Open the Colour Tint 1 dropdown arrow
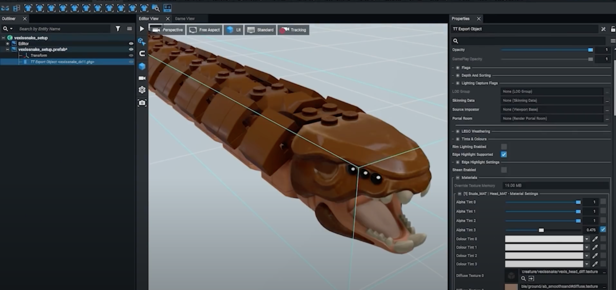 tap(587, 247)
